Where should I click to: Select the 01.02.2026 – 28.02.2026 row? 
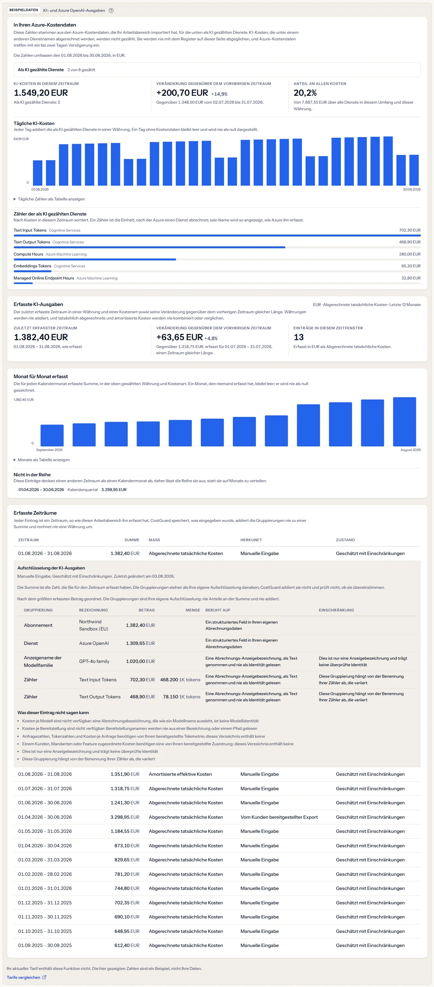click(217, 874)
